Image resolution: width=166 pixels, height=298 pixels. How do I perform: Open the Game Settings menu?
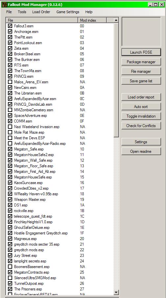click(x=68, y=12)
